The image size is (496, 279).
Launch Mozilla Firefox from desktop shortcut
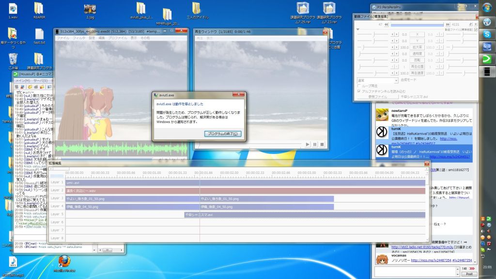click(64, 263)
